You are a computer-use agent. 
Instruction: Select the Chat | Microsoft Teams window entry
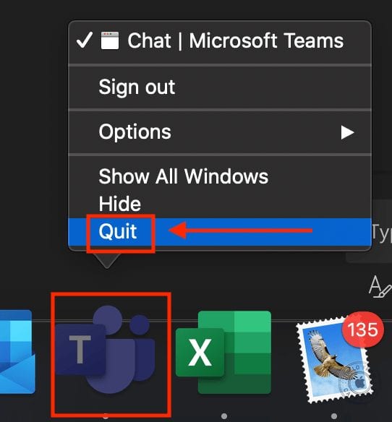coord(220,40)
